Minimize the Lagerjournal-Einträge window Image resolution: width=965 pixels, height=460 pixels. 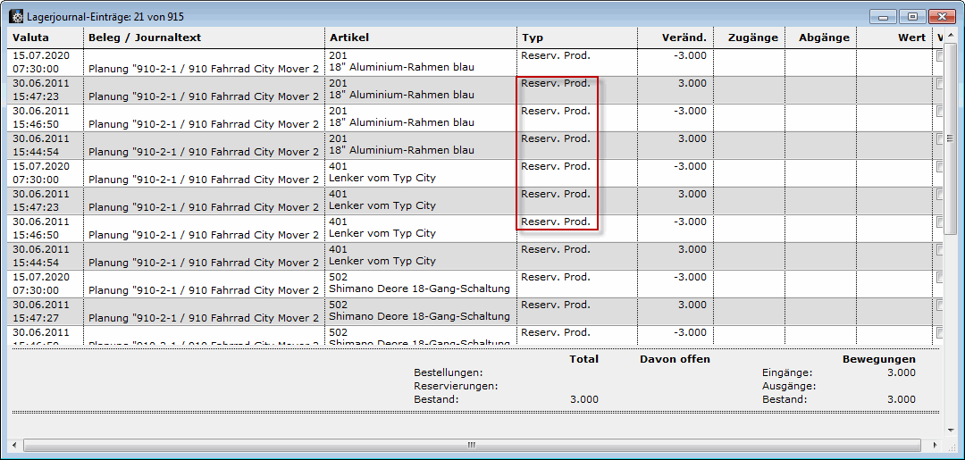885,16
